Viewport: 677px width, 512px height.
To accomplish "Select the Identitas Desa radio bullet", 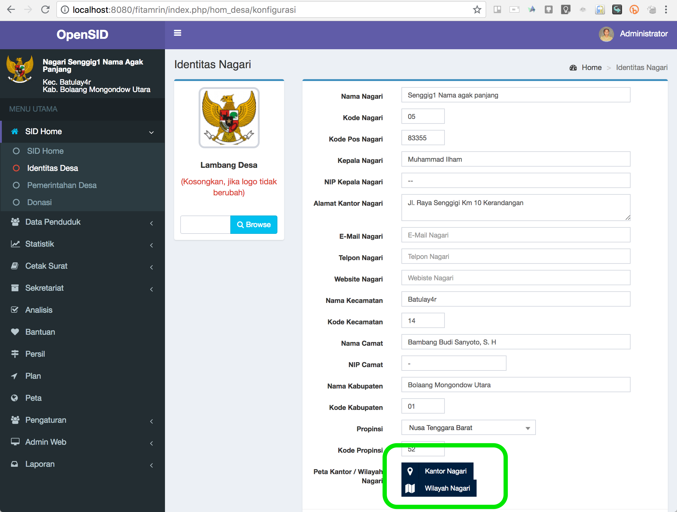I will click(x=16, y=168).
